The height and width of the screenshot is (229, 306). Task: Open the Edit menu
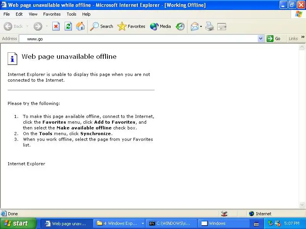[19, 14]
